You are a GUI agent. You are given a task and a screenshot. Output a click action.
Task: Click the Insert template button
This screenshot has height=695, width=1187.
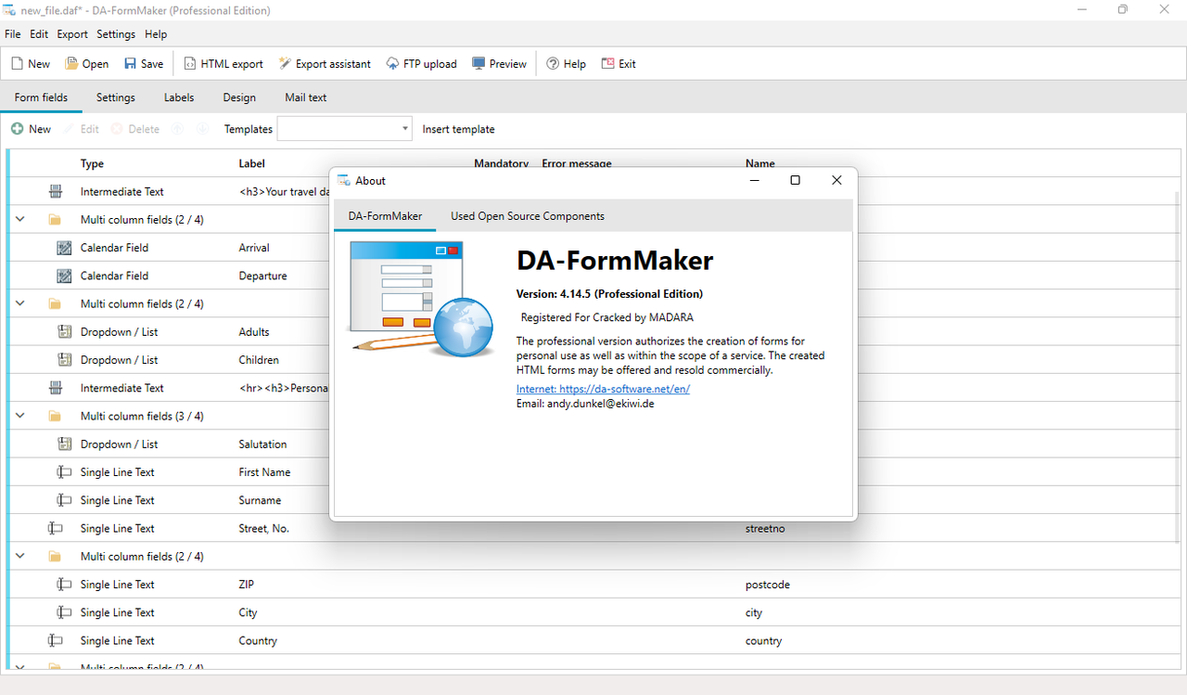click(x=459, y=129)
